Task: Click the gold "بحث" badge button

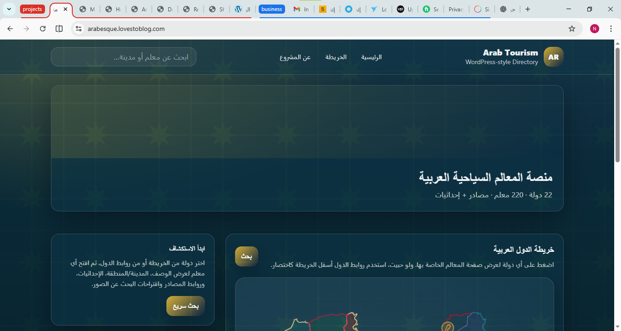Action: (246, 256)
